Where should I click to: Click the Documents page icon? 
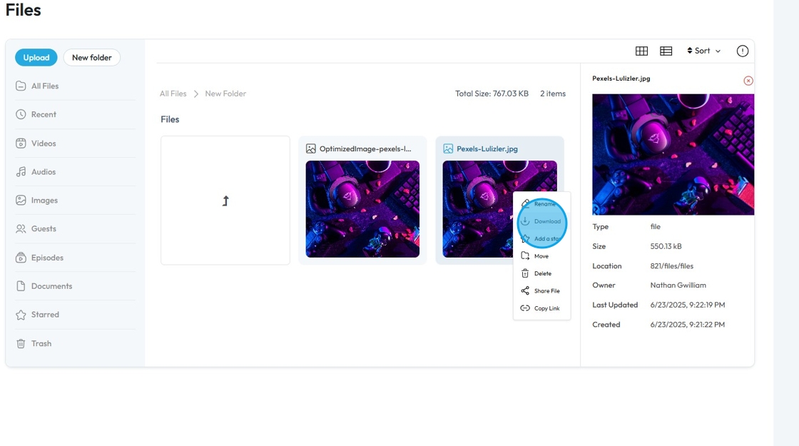pyautogui.click(x=21, y=286)
